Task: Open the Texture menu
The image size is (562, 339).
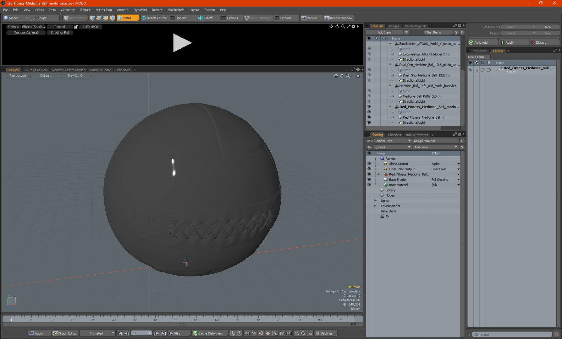Action: [85, 10]
